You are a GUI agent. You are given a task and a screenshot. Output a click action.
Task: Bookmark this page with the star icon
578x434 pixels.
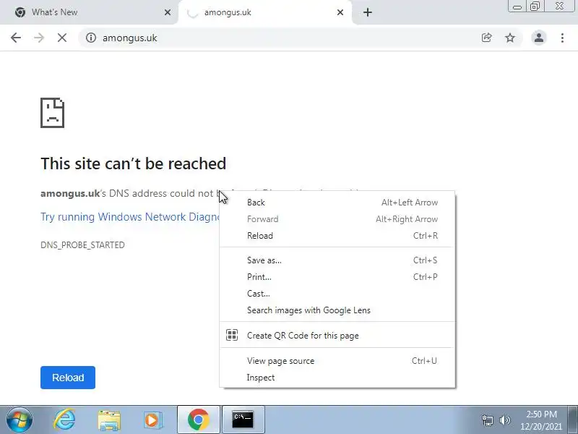tap(510, 38)
